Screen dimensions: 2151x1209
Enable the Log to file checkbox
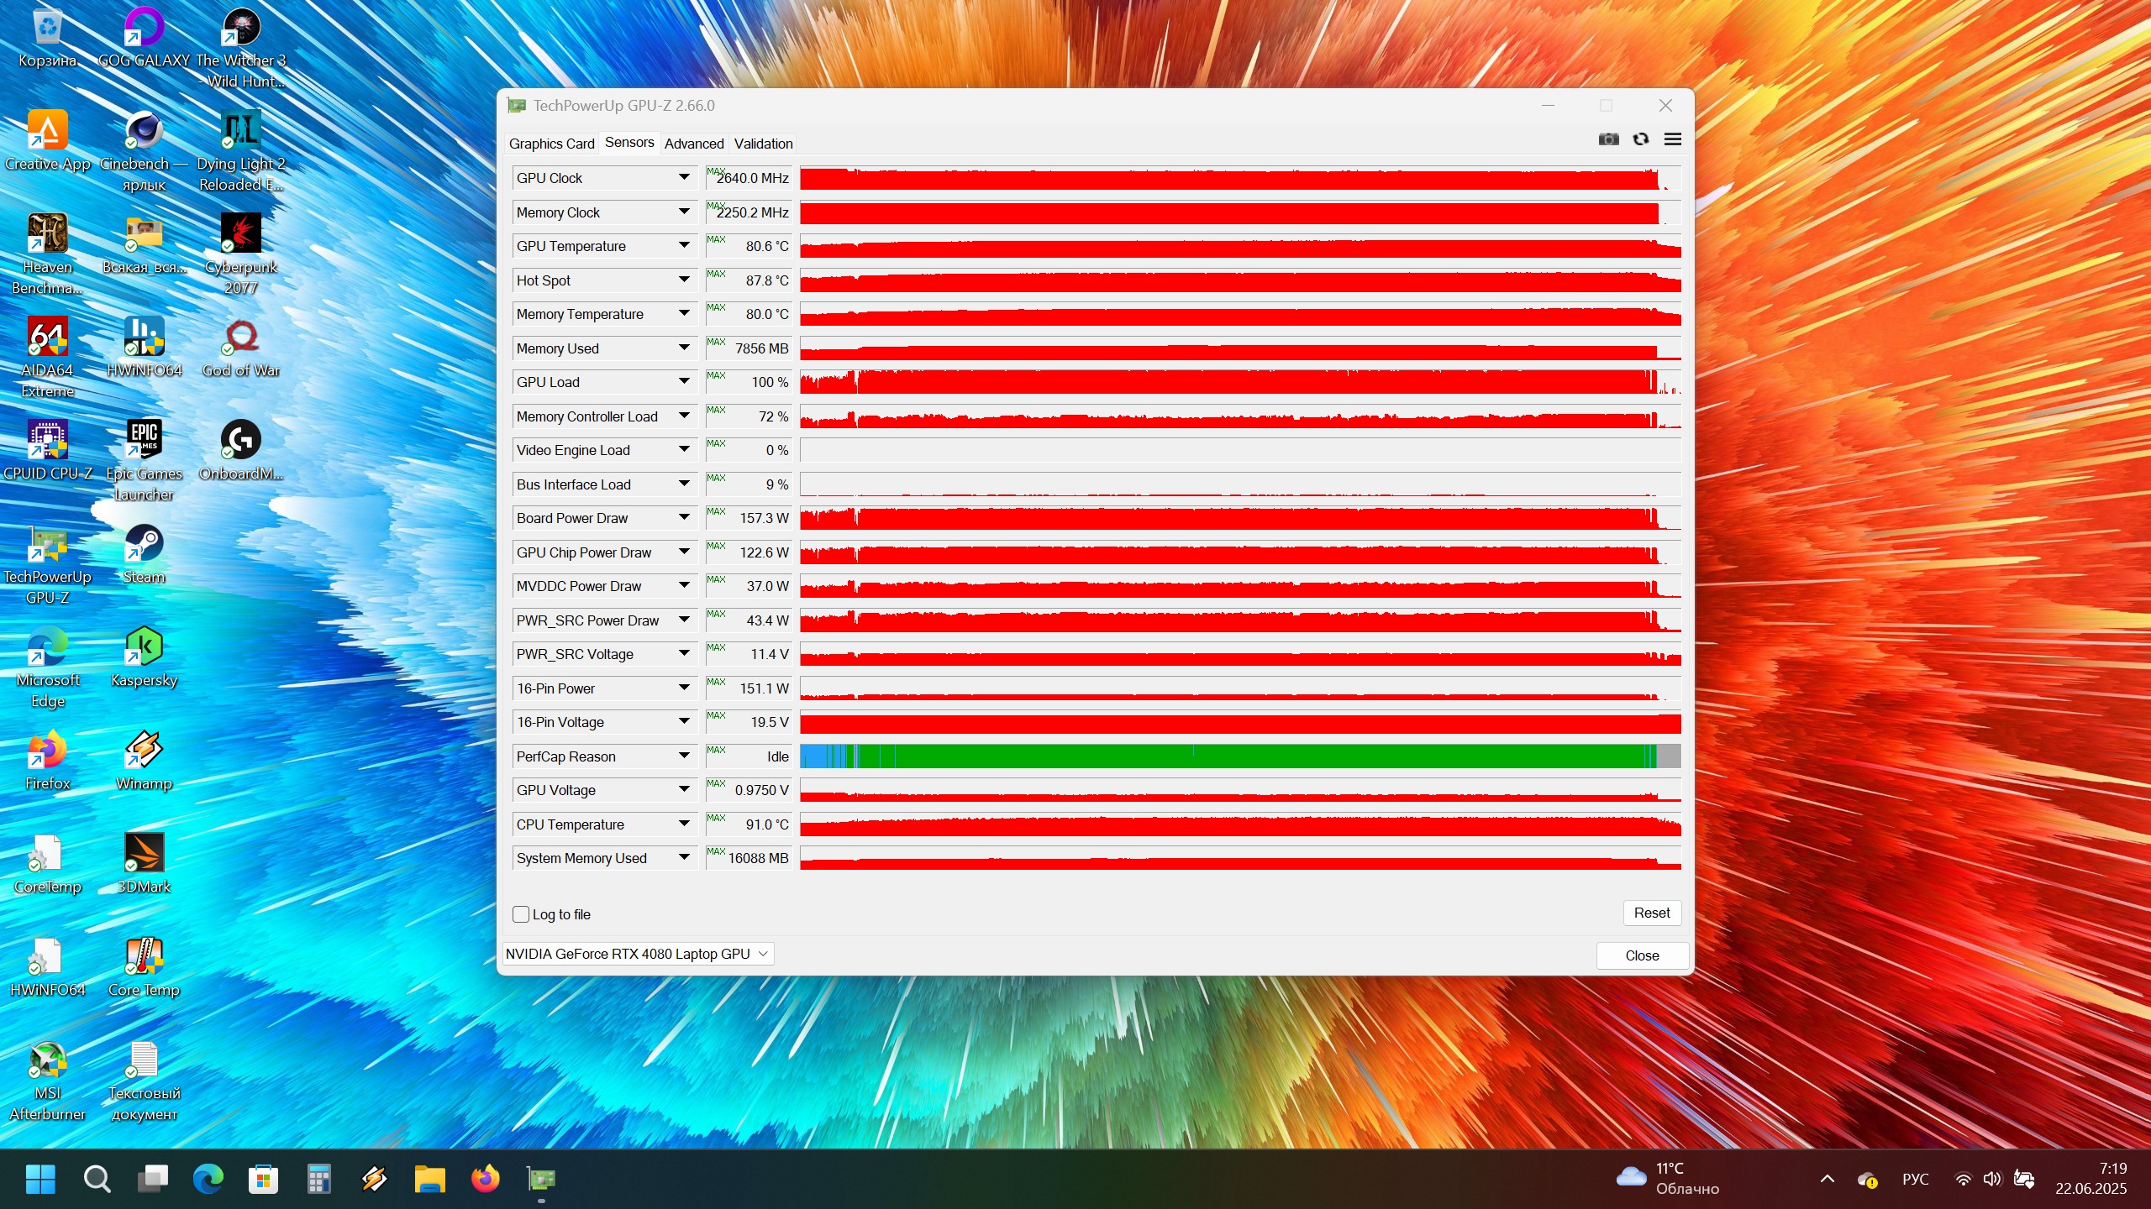point(521,914)
